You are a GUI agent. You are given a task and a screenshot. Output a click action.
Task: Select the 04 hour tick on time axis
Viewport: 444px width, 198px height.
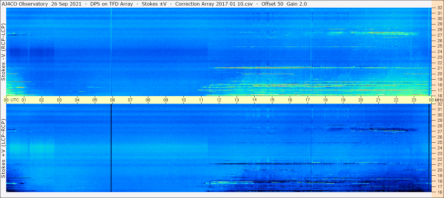77,100
